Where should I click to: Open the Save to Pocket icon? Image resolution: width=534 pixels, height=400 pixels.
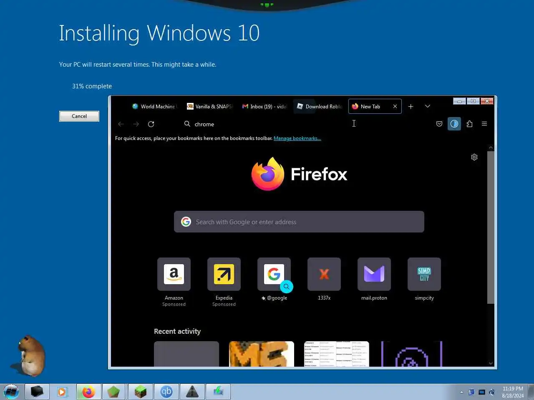439,124
